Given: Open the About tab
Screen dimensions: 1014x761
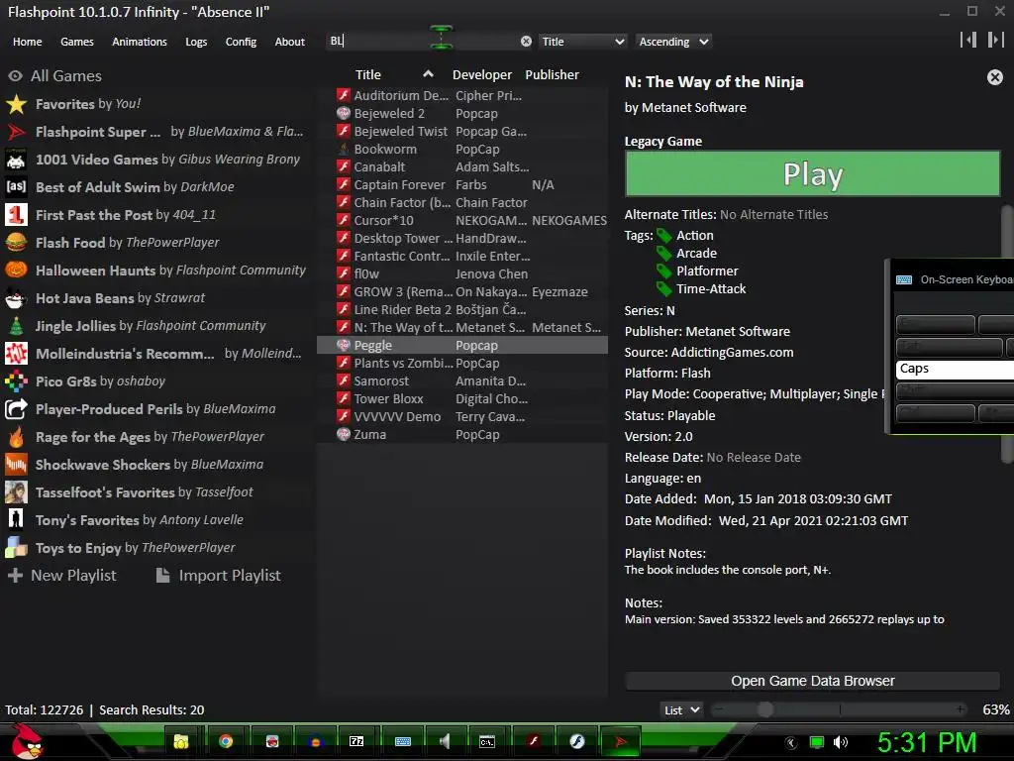Looking at the screenshot, I should point(290,42).
